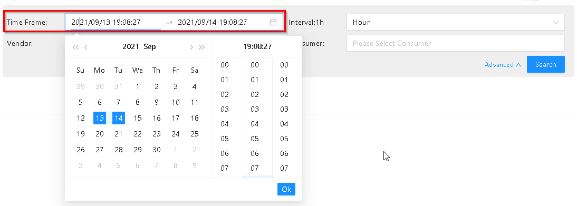Pick second 06 in time picker
Screen dimensions: 577x206
[x=284, y=153]
